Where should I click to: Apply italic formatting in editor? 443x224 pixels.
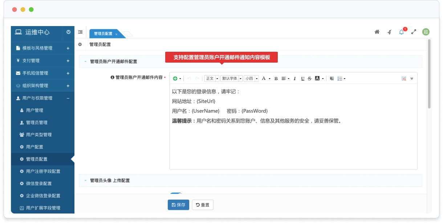point(294,79)
